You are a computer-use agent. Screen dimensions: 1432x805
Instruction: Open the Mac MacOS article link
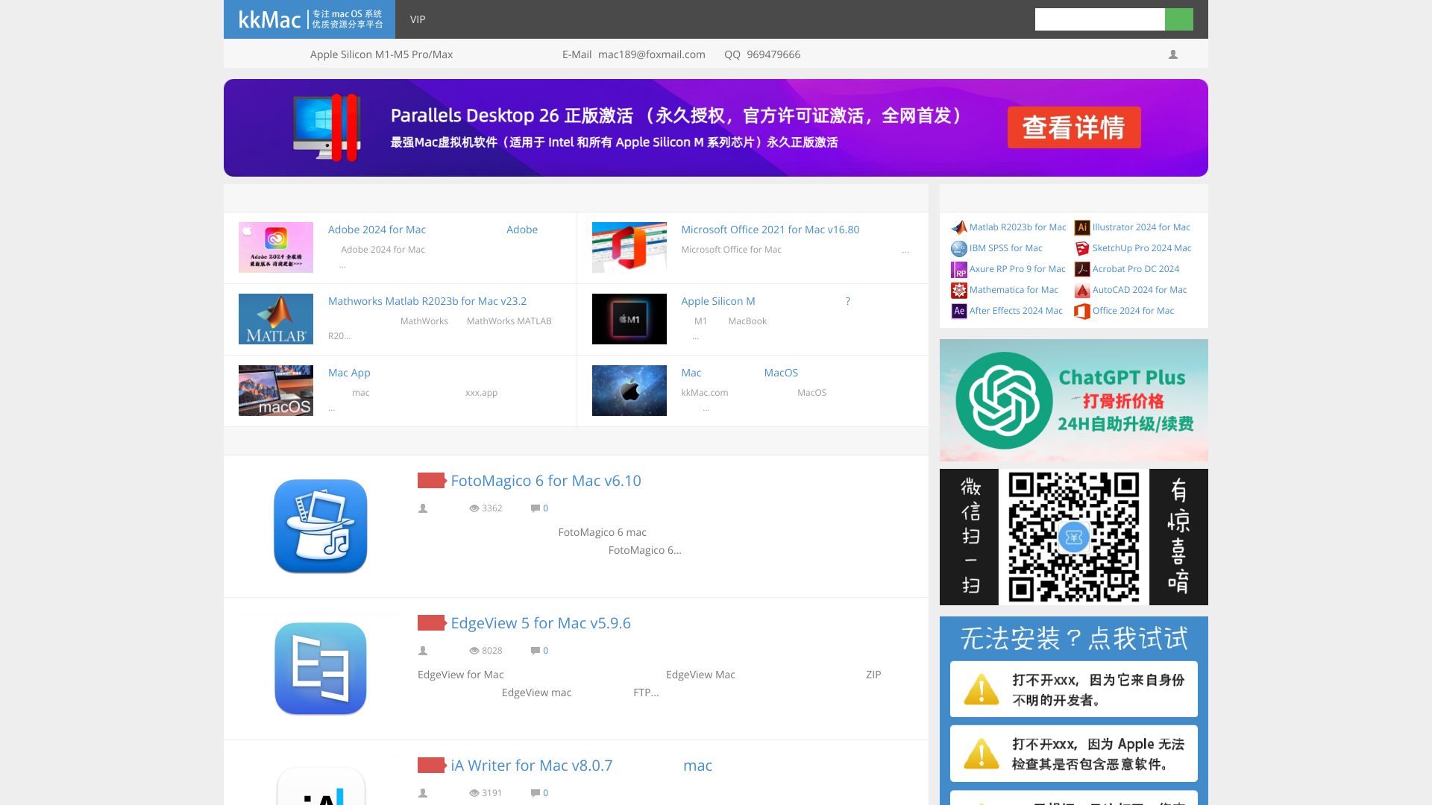[740, 373]
